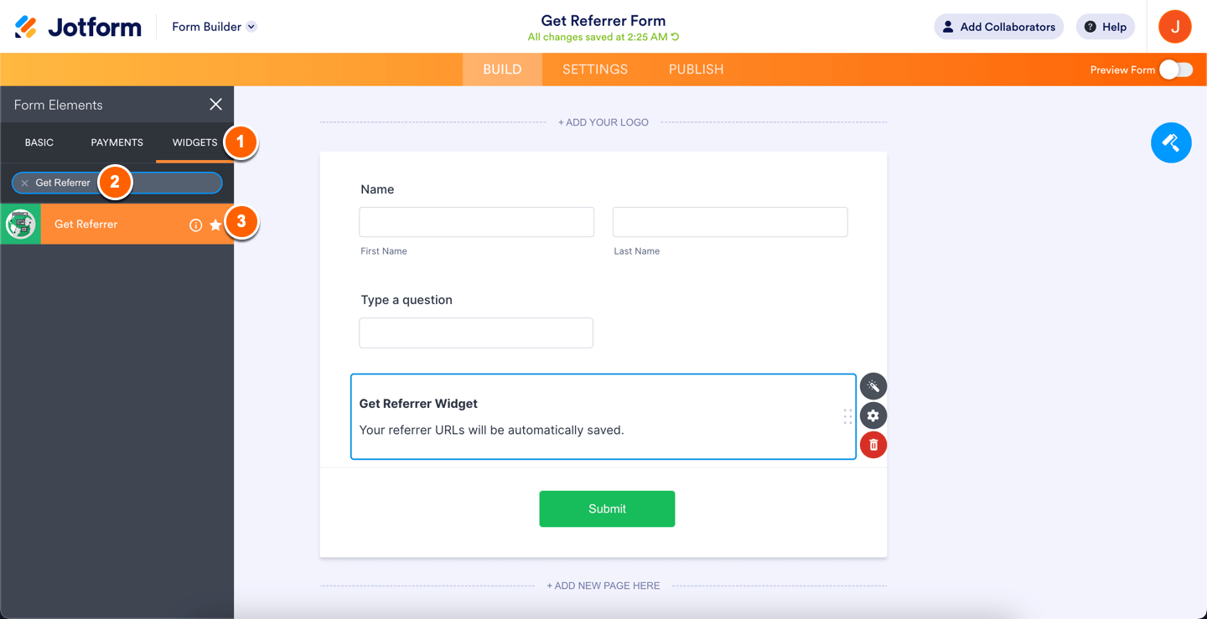The height and width of the screenshot is (619, 1207).
Task: Switch to the BASIC elements tab
Action: [x=39, y=142]
